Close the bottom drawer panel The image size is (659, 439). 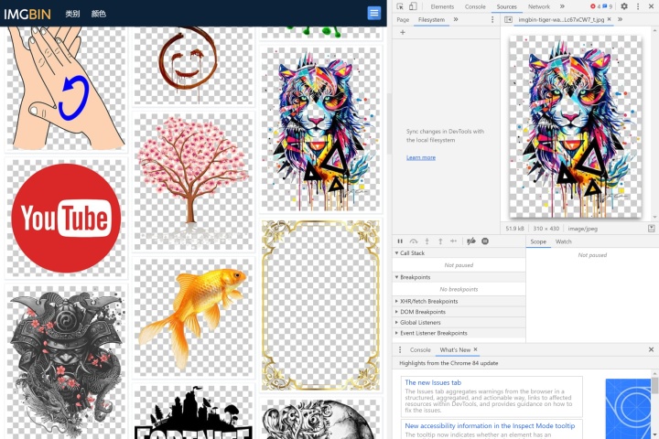(651, 349)
